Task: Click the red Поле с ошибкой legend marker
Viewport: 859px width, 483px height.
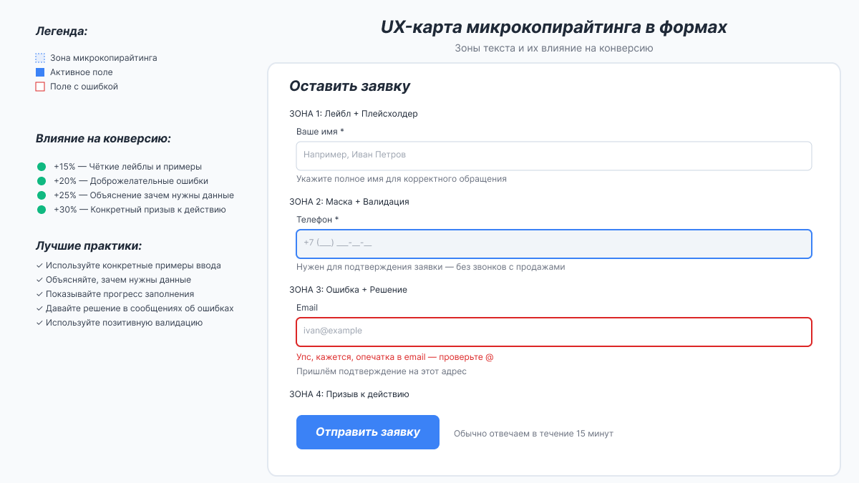Action: tap(39, 87)
